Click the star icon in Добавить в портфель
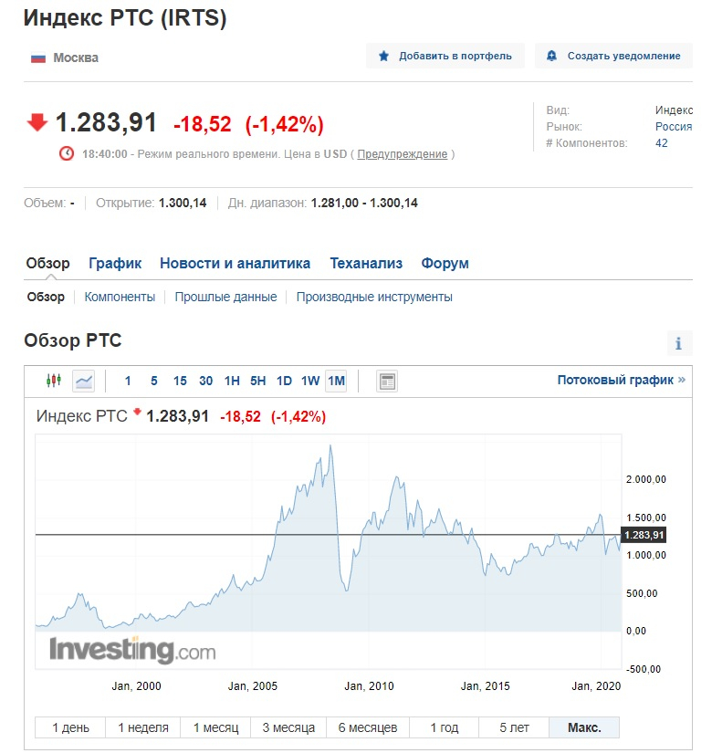Image resolution: width=712 pixels, height=753 pixels. tap(384, 56)
